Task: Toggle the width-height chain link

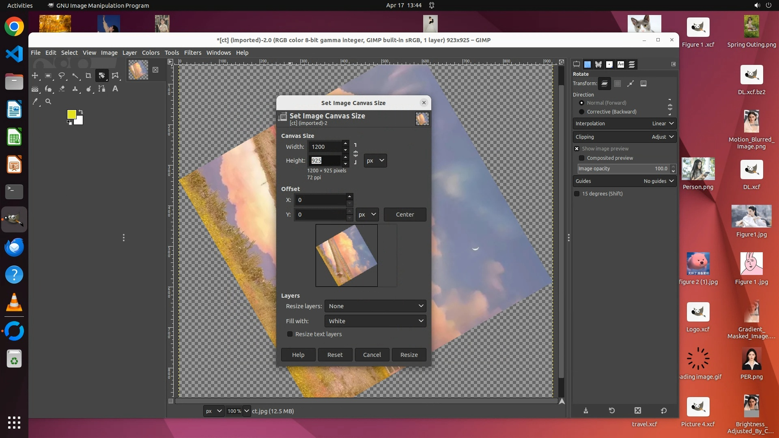Action: pyautogui.click(x=355, y=154)
